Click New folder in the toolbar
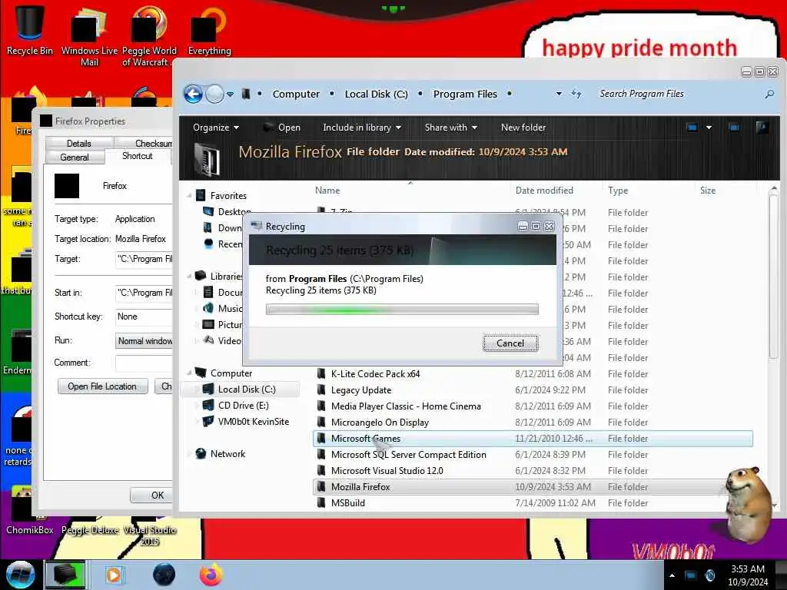 click(523, 128)
